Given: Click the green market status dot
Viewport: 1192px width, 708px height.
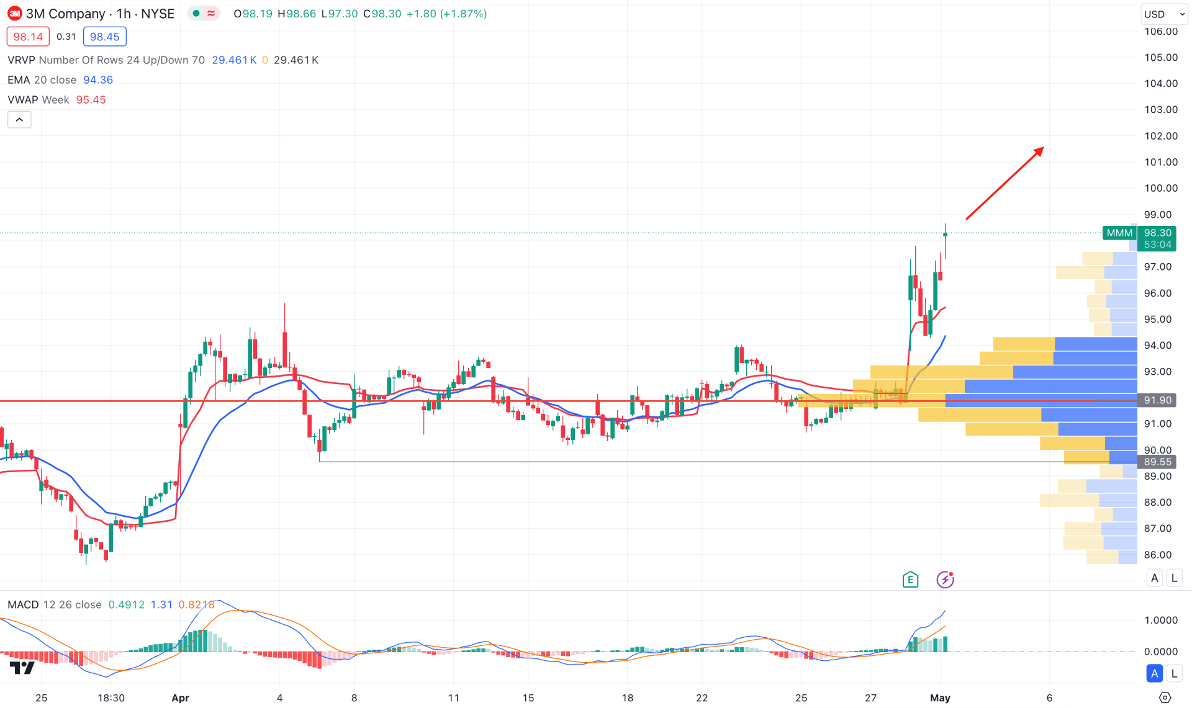Looking at the screenshot, I should coord(196,14).
